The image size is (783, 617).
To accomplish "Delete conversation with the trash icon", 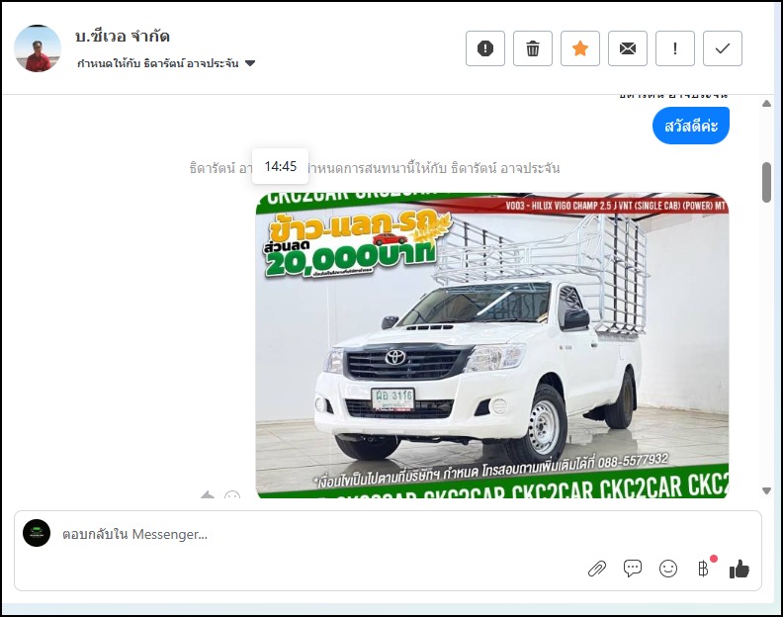I will (532, 48).
